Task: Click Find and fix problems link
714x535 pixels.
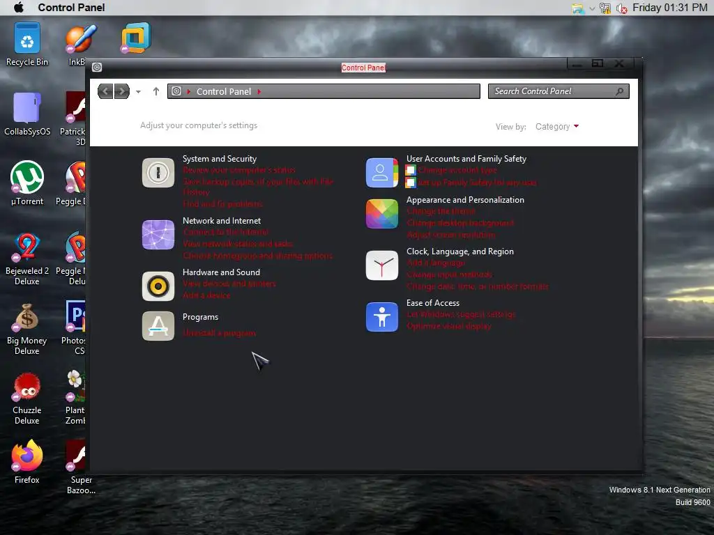Action: pyautogui.click(x=222, y=204)
